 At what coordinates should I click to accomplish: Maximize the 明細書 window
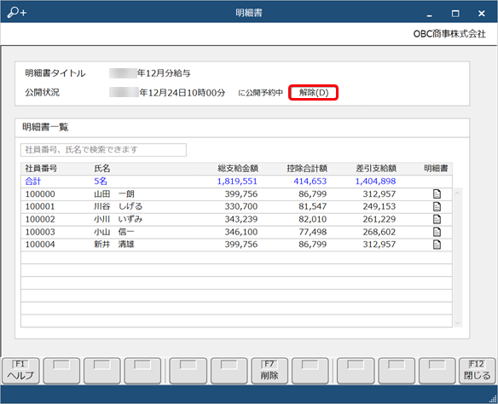click(x=455, y=14)
